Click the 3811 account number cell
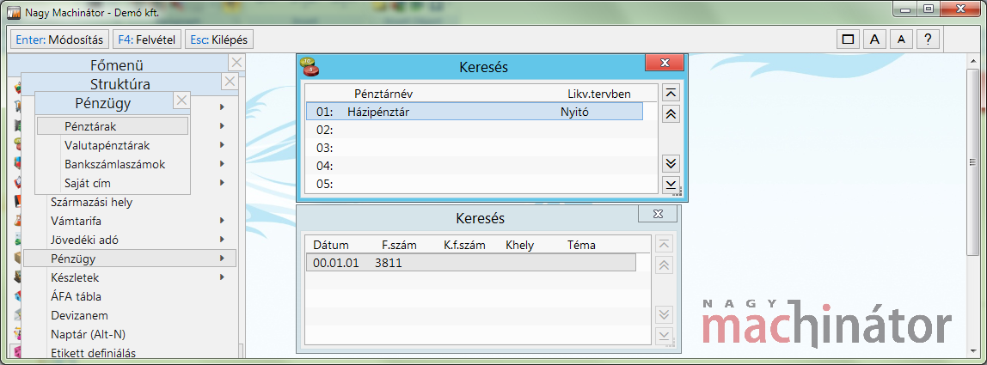 389,263
